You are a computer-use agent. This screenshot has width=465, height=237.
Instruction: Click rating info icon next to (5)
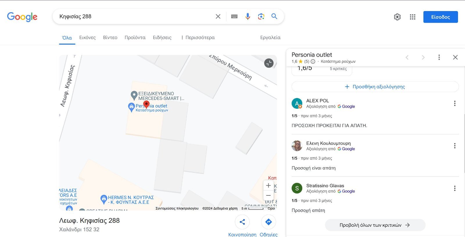click(x=313, y=61)
